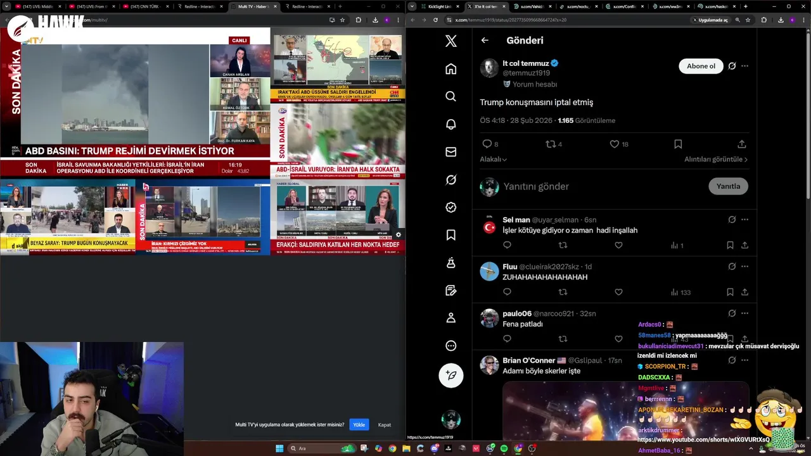Open Explore search in X sidebar

click(x=450, y=96)
